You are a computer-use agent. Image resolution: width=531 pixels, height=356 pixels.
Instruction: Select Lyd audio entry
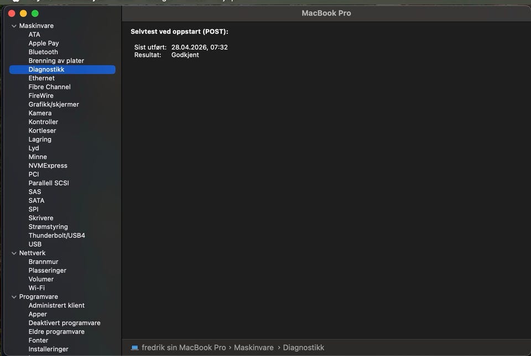coord(34,148)
